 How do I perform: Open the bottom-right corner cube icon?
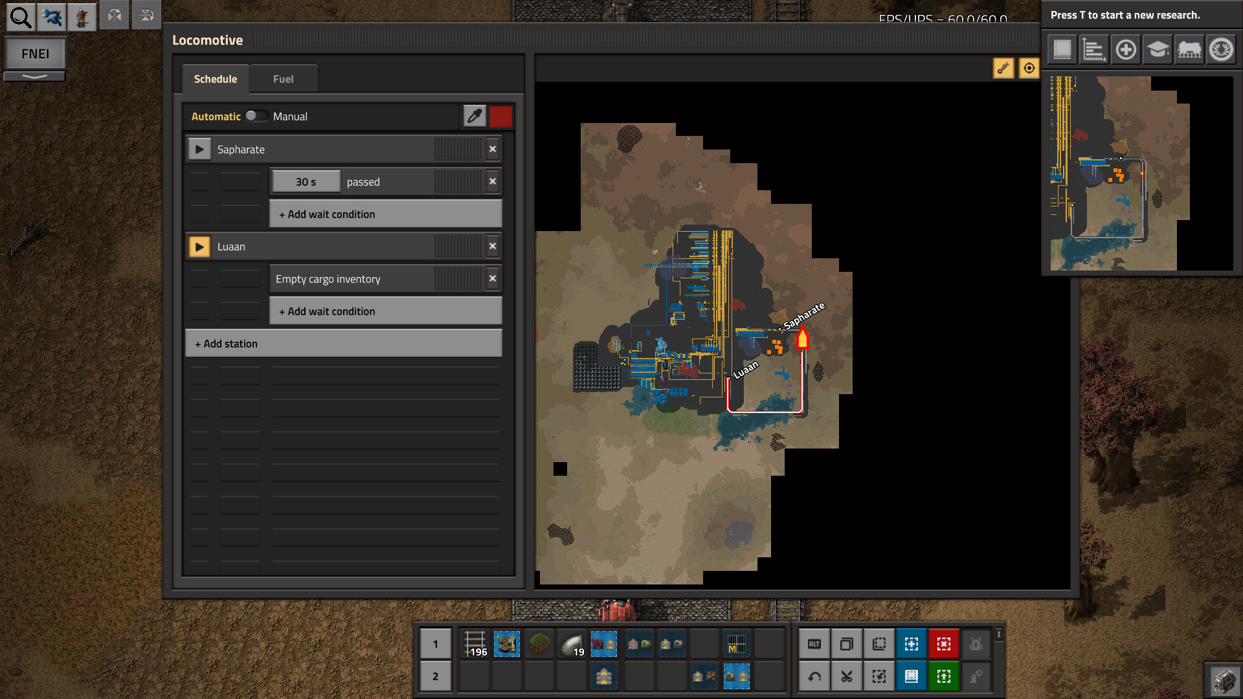click(1224, 681)
